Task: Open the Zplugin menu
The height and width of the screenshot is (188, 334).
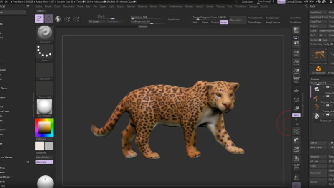Action: (x=253, y=6)
